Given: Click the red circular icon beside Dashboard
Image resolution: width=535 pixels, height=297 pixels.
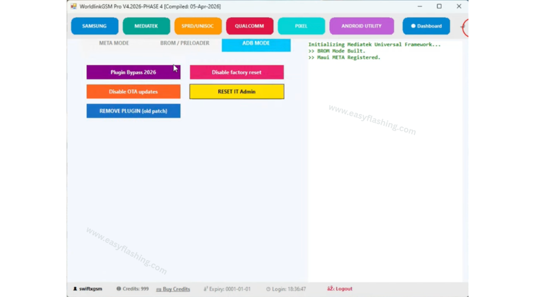Looking at the screenshot, I should point(465,27).
